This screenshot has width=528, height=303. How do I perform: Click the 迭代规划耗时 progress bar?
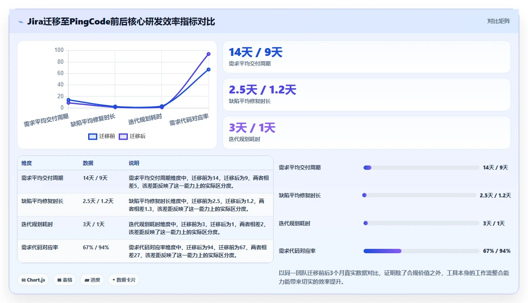tap(422, 223)
